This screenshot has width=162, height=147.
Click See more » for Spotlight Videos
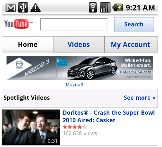(140, 98)
